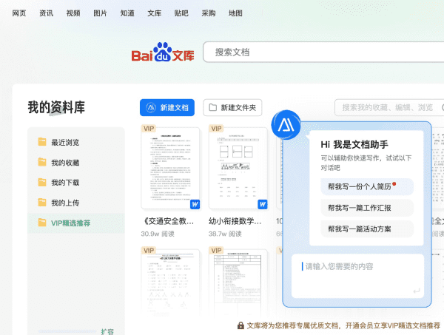
Task: Click the document assistant avatar icon
Action: coord(286,126)
